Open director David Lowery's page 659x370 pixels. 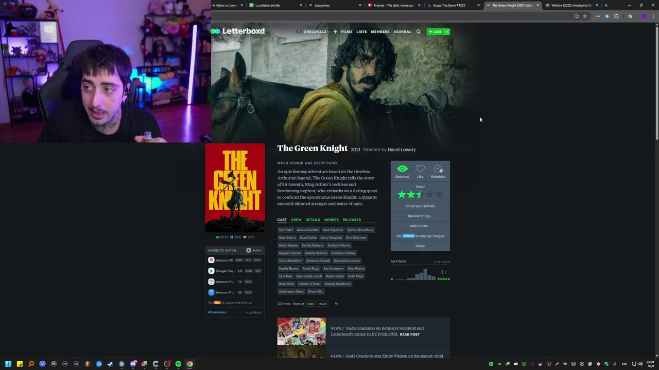tap(402, 150)
